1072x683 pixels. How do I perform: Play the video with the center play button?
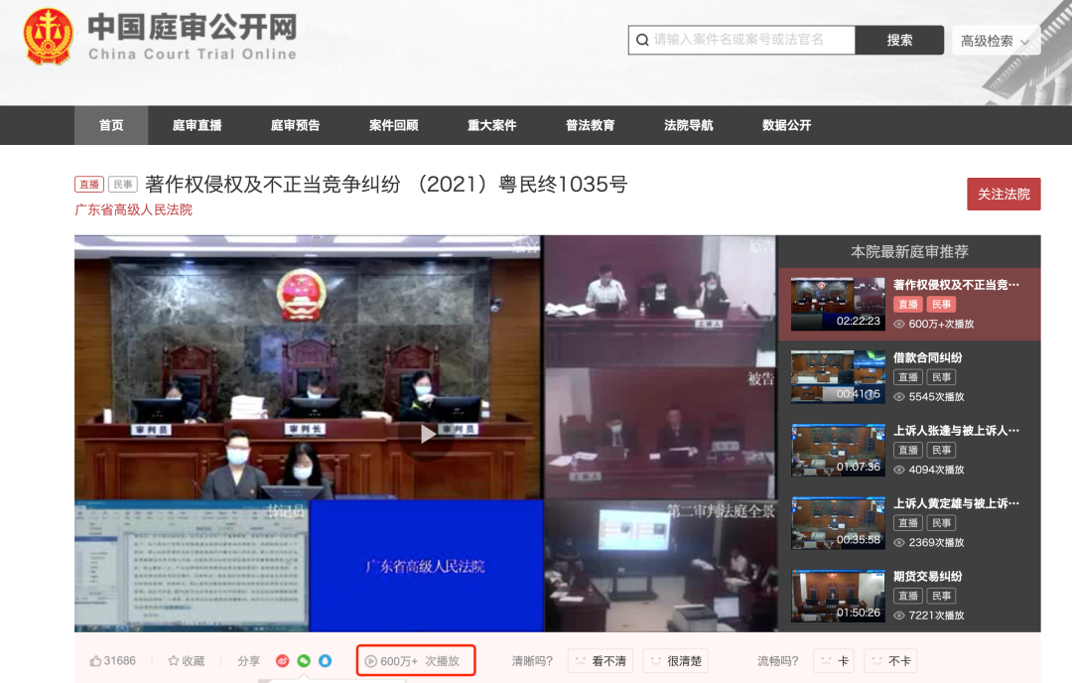tap(427, 434)
